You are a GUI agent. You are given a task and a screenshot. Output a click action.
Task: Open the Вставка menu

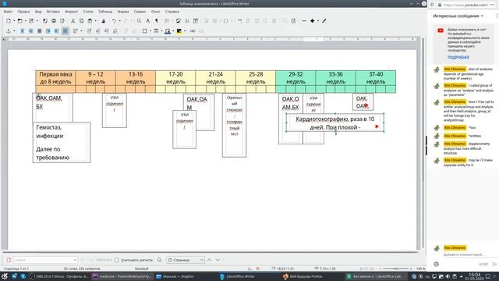53,12
